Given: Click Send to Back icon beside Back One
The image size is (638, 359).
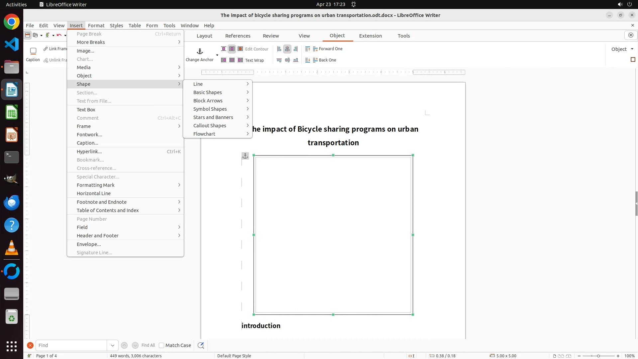Looking at the screenshot, I should pyautogui.click(x=307, y=60).
